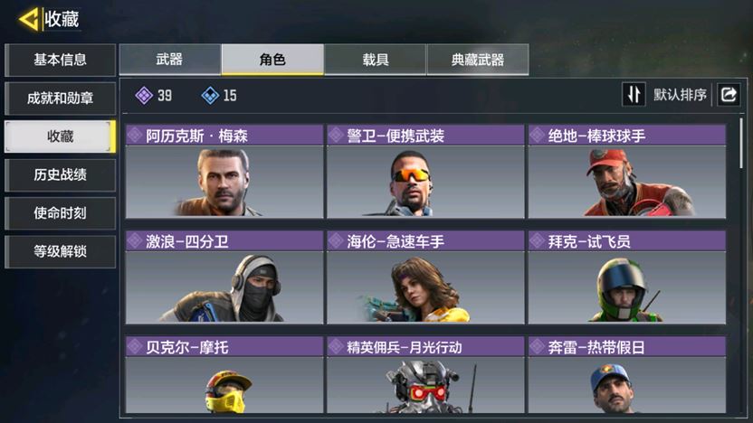Click diamond icon on 阿历克斯·梅森 card
Screen dimensions: 753x423
point(135,136)
